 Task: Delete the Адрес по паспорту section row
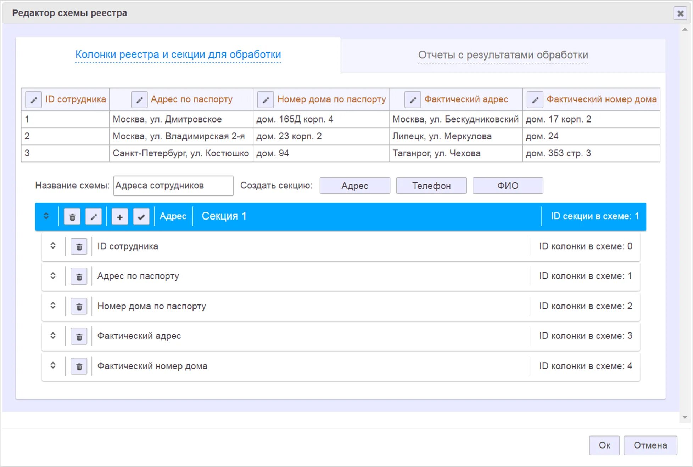[x=79, y=277]
